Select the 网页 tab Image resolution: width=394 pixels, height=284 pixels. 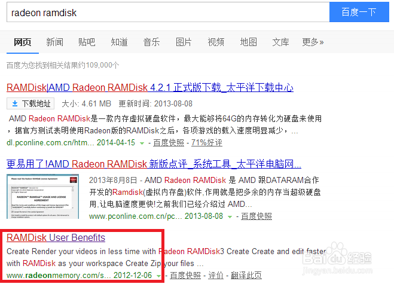23,42
